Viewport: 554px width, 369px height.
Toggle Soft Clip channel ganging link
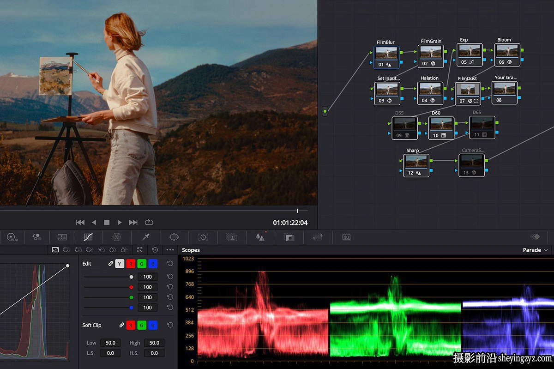121,325
